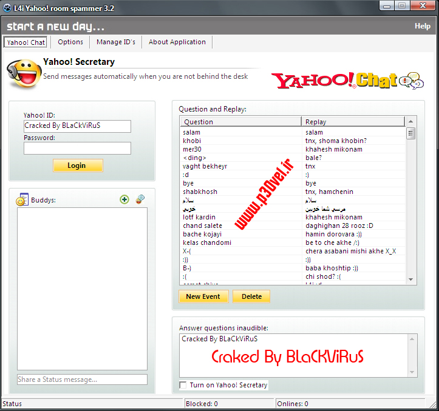This screenshot has height=411, width=439.
Task: Click the answer box scroll up arrow
Action: [x=412, y=339]
